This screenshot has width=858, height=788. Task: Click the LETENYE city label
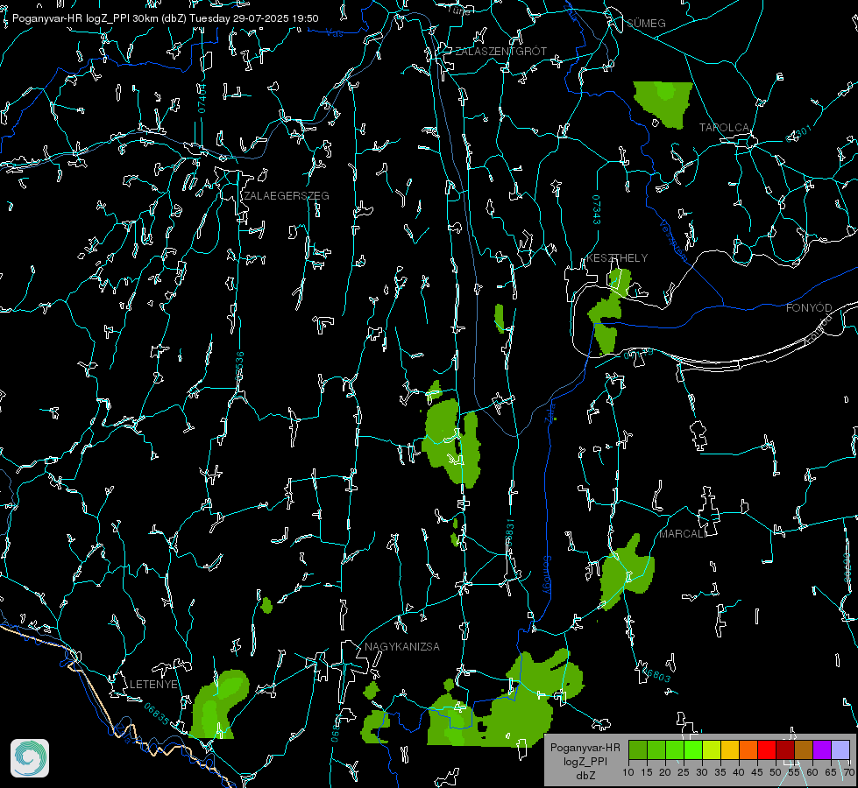click(x=153, y=685)
